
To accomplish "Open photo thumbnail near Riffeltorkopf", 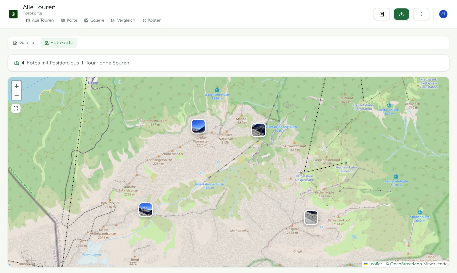I will click(x=146, y=210).
